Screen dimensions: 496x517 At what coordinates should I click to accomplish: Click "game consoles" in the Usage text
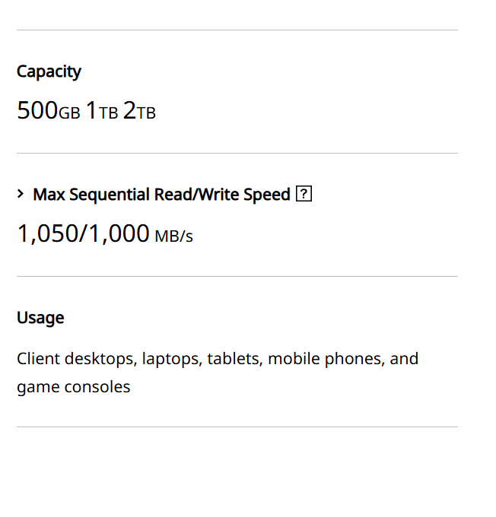point(73,387)
